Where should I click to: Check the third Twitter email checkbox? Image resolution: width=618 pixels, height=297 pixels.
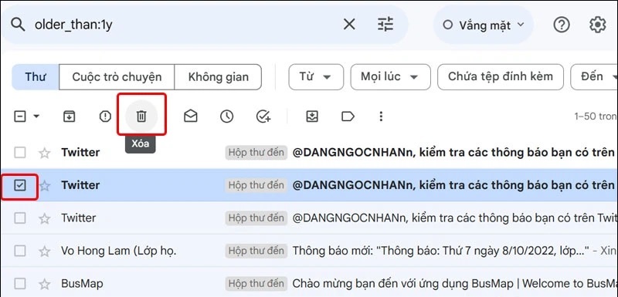pyautogui.click(x=20, y=218)
